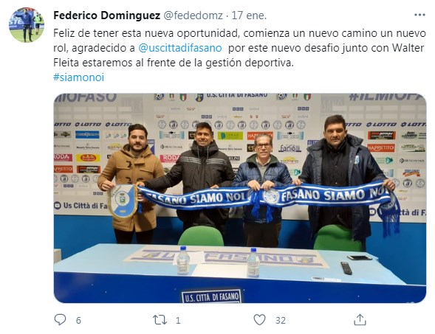Click the man in the tan coat
This screenshot has height=334, width=435.
131,183
